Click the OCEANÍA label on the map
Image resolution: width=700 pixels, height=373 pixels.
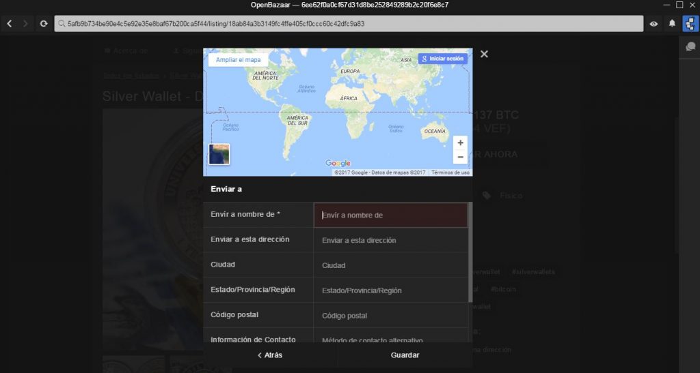(434, 132)
